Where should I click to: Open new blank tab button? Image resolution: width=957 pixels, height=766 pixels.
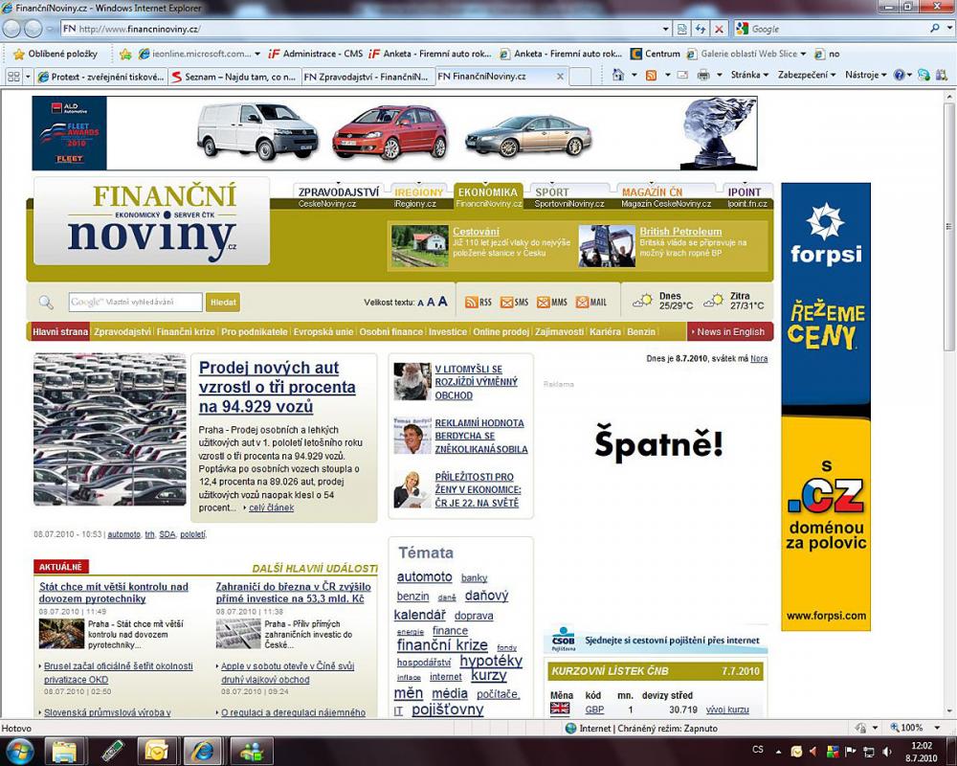point(580,77)
